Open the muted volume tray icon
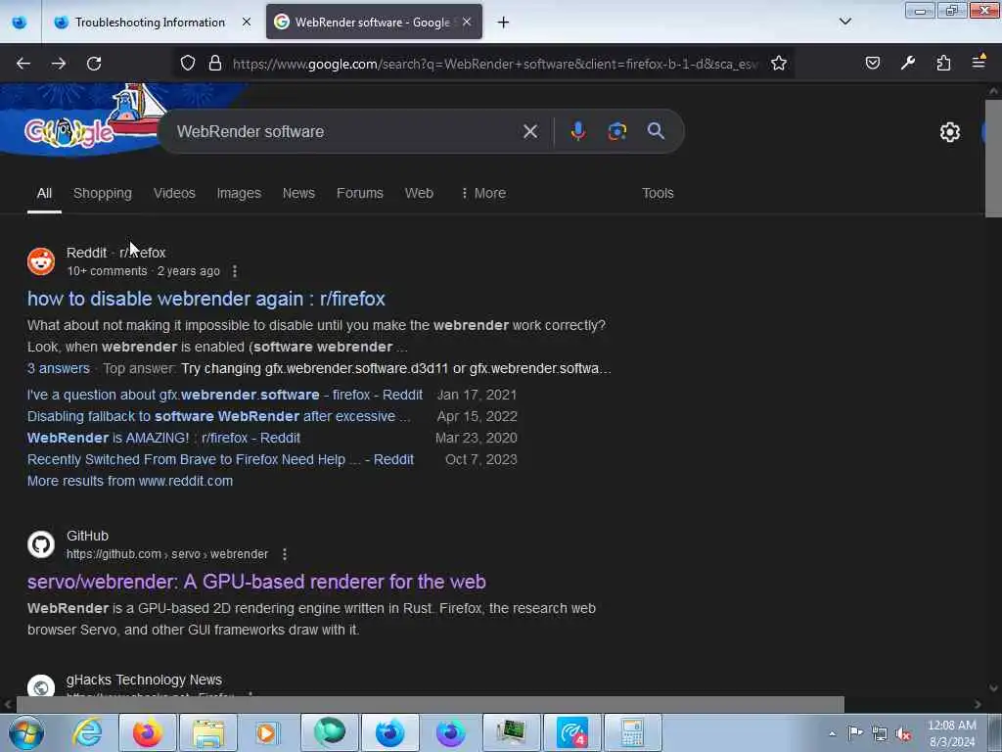This screenshot has width=1002, height=752. click(903, 734)
